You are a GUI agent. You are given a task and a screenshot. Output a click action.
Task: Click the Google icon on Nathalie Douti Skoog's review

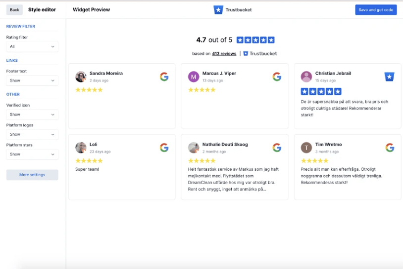pos(277,148)
